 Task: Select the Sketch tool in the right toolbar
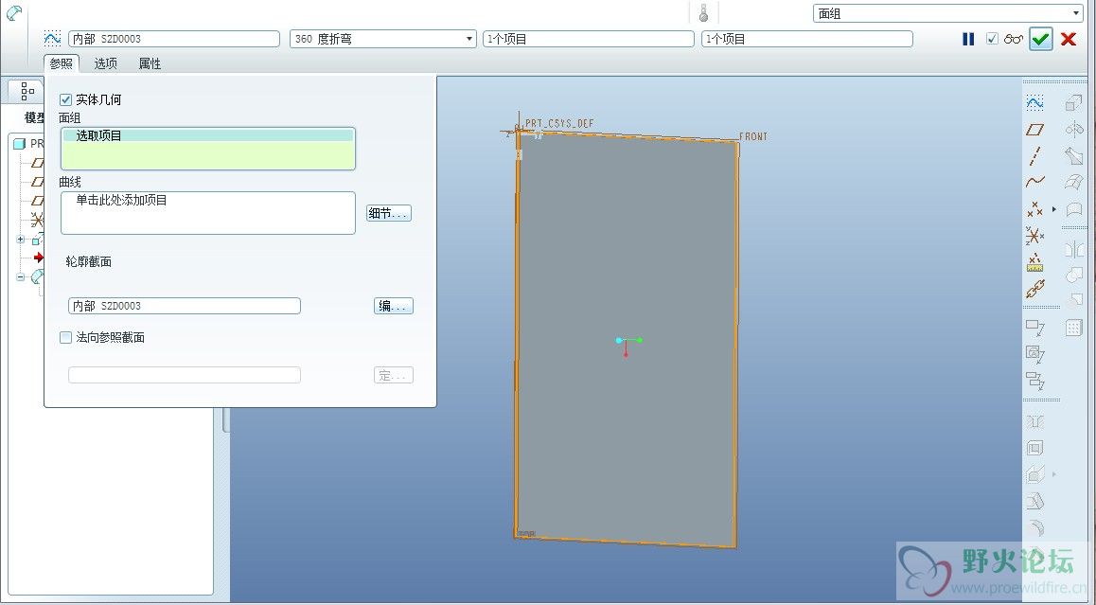pos(1035,103)
